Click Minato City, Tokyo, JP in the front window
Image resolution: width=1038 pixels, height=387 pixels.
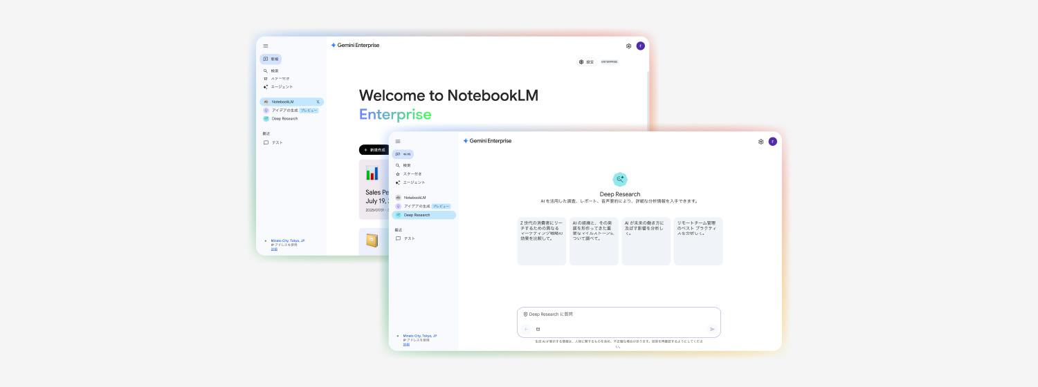click(420, 336)
